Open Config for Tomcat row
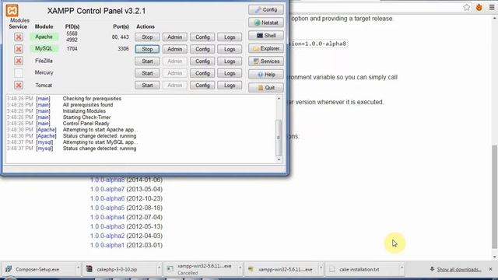This screenshot has width=498, height=280. coord(202,86)
